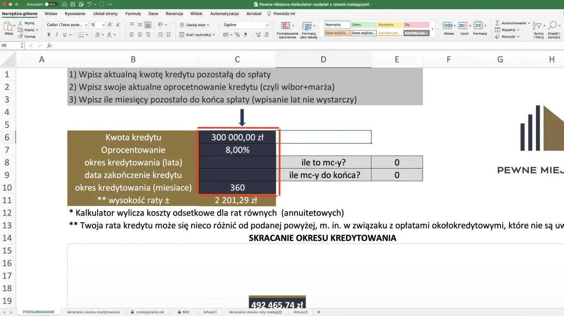Click the Dane wejściowe cell style
This screenshot has width=564, height=316.
337,33
